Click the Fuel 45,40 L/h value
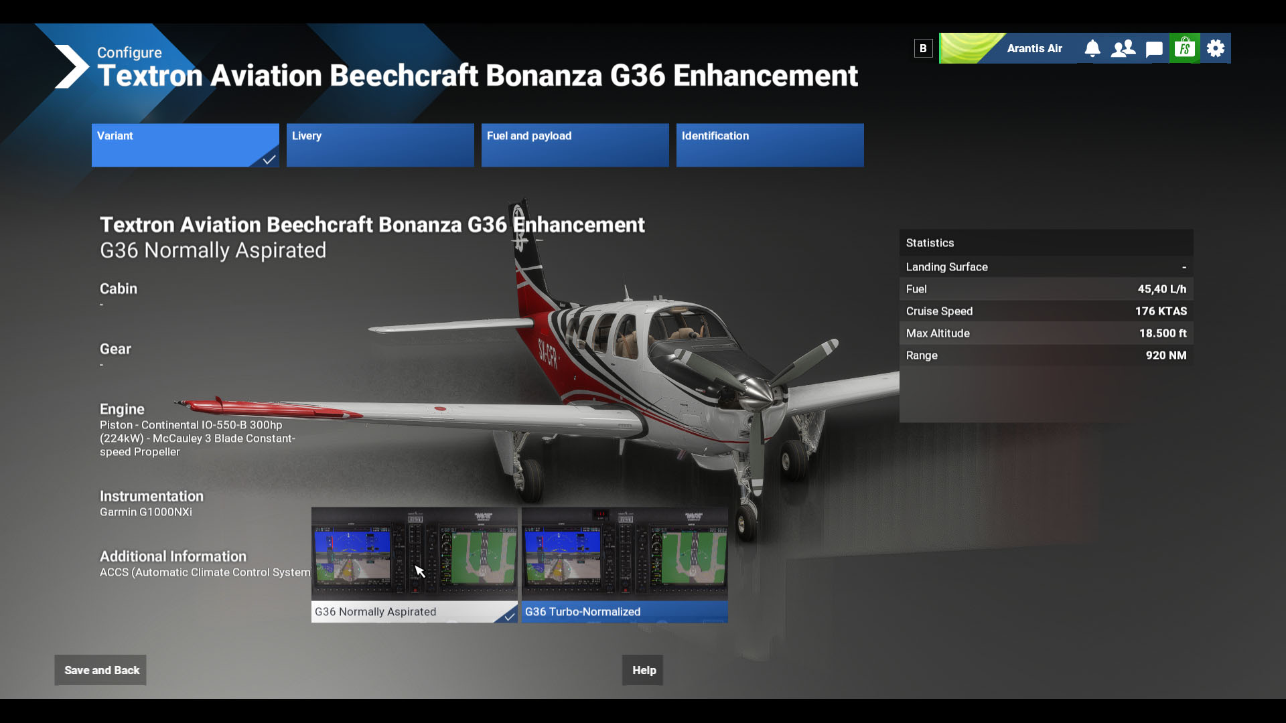 pos(1162,289)
